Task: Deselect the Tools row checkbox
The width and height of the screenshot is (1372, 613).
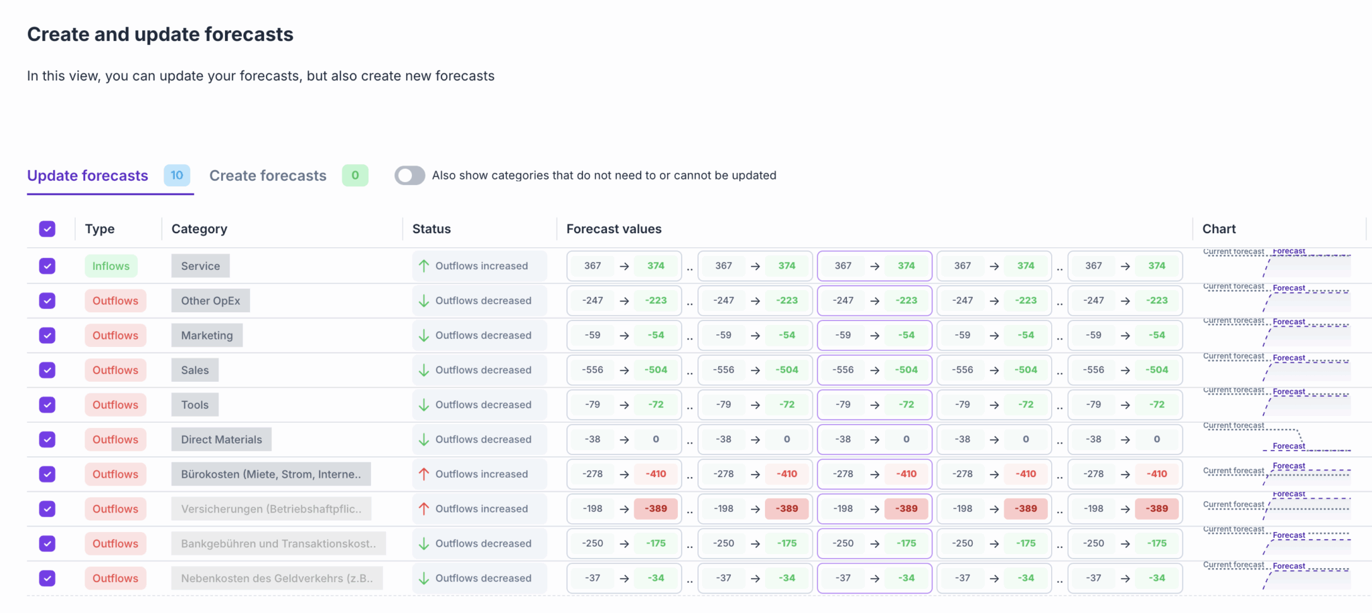Action: 47,405
